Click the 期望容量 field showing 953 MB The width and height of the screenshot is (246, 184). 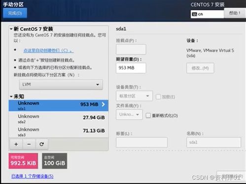131,68
